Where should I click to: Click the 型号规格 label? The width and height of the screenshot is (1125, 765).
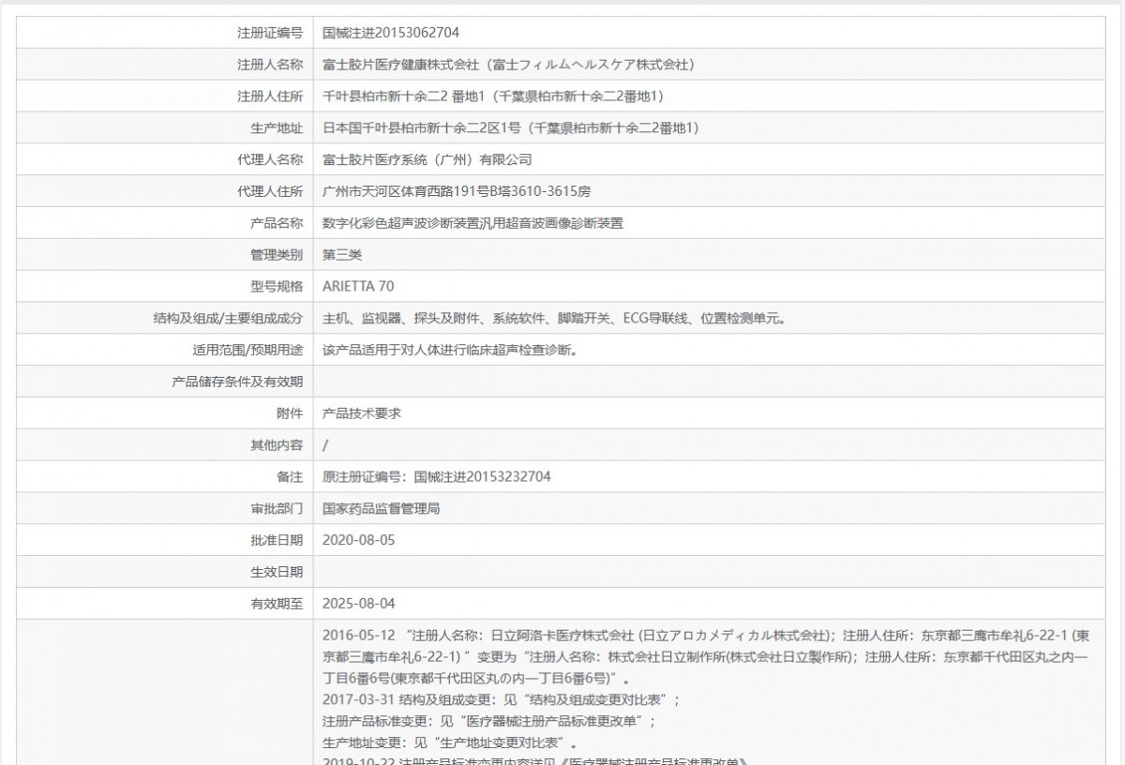pos(277,288)
